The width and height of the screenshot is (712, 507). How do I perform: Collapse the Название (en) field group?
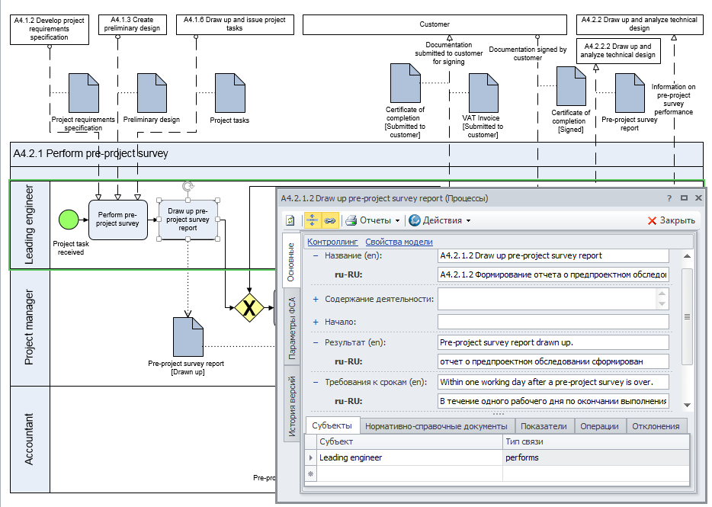316,256
